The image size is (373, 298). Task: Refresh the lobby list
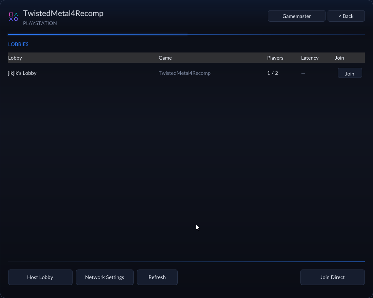point(157,277)
